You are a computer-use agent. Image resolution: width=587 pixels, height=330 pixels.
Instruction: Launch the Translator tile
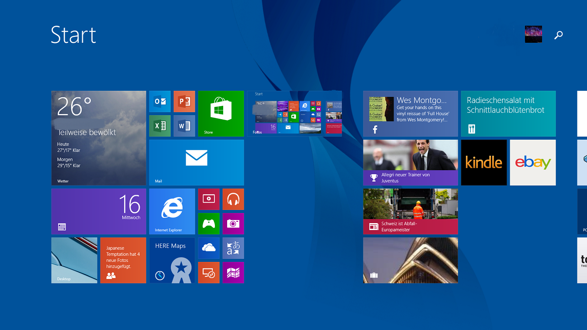tap(233, 248)
